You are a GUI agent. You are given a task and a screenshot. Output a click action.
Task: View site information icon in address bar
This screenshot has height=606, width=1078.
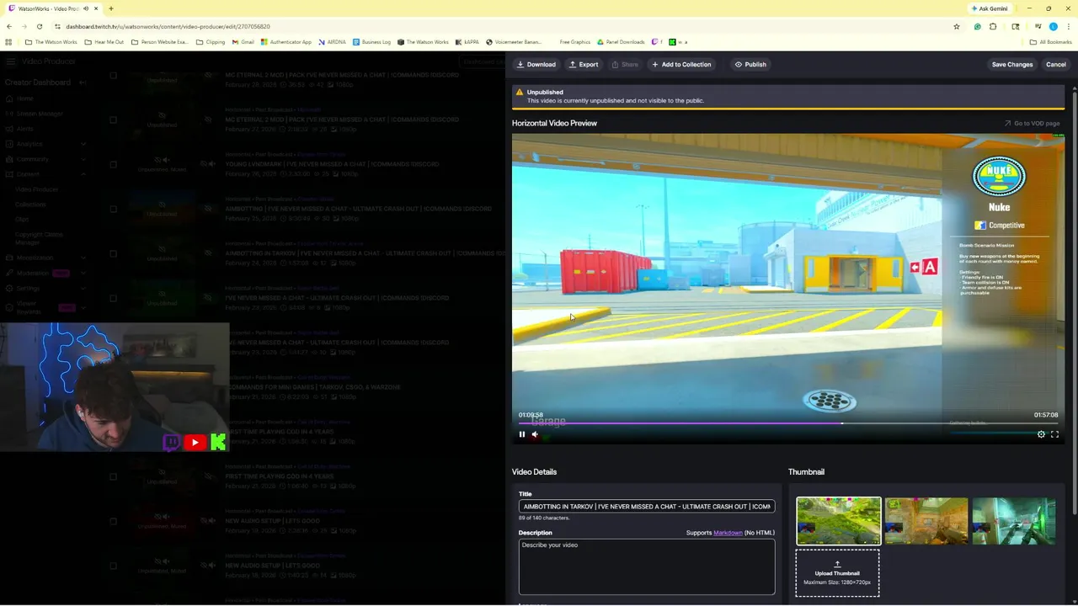point(58,26)
